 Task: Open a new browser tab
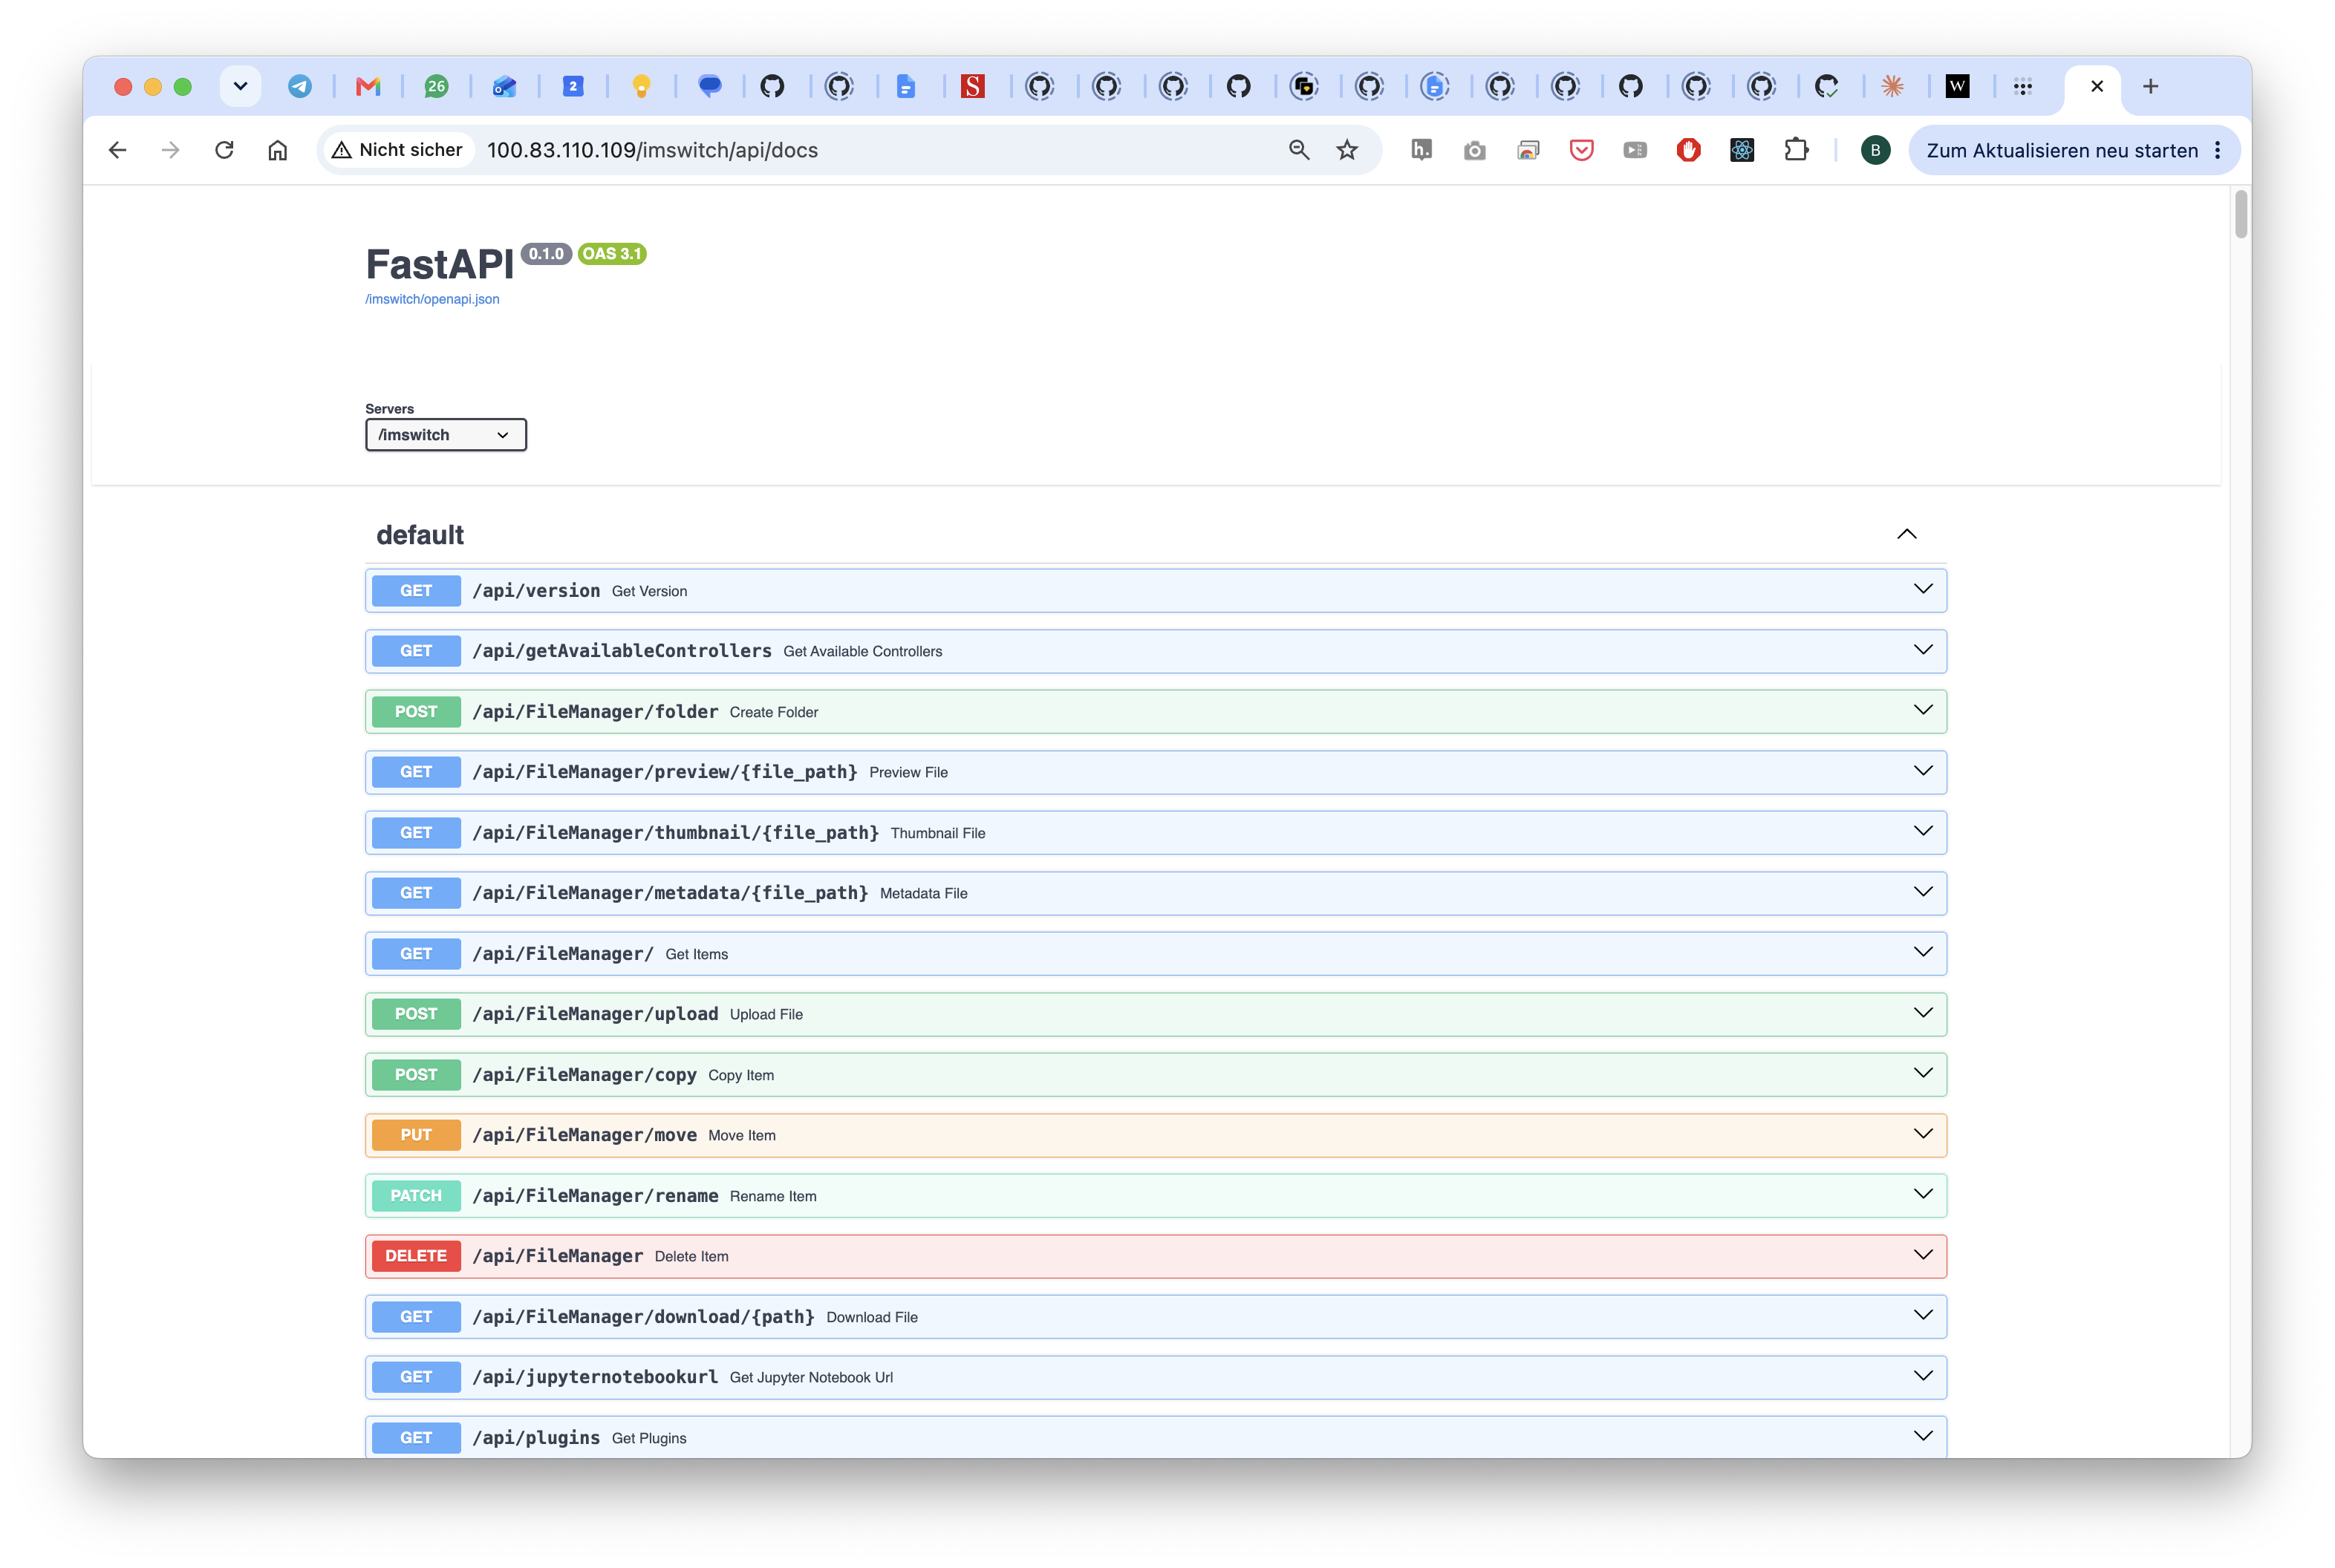(x=2151, y=87)
